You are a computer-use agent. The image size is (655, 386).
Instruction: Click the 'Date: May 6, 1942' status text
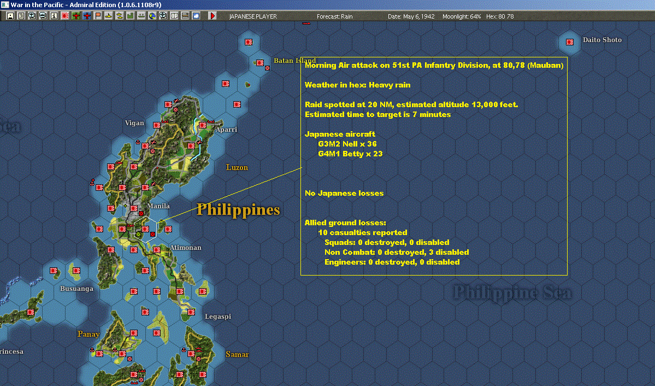click(411, 16)
